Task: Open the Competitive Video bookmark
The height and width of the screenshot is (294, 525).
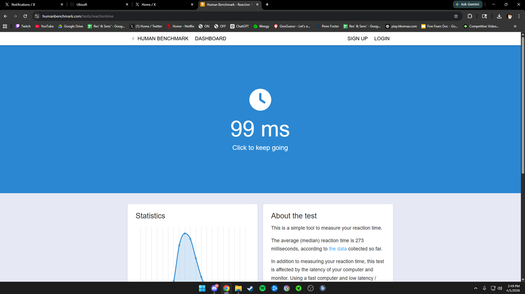Action: click(481, 26)
